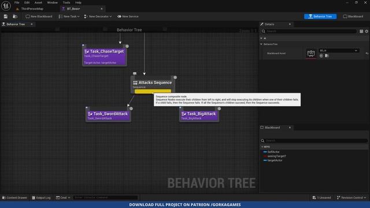Open the Blackboard Asset BB_AI dropdown
The height and width of the screenshot is (208, 370).
(339, 50)
